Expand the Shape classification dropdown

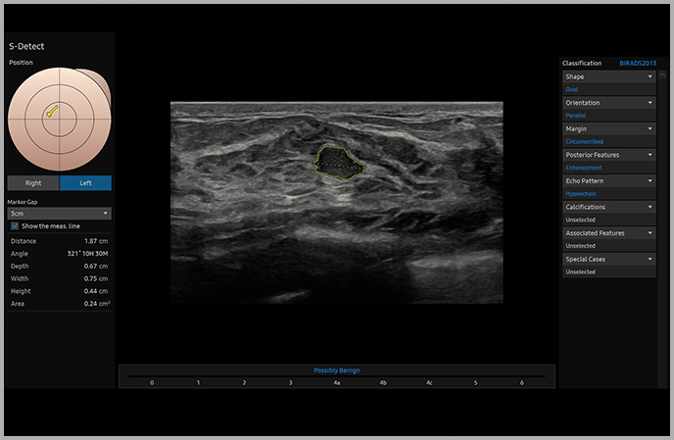608,76
